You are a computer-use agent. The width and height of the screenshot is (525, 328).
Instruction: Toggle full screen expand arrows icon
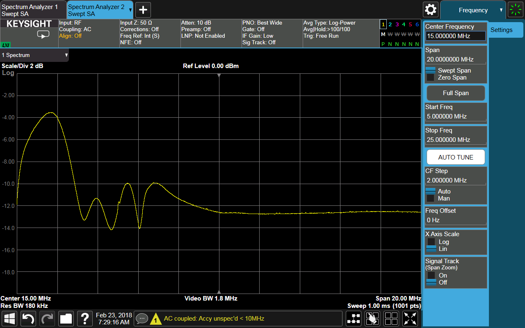pyautogui.click(x=410, y=319)
